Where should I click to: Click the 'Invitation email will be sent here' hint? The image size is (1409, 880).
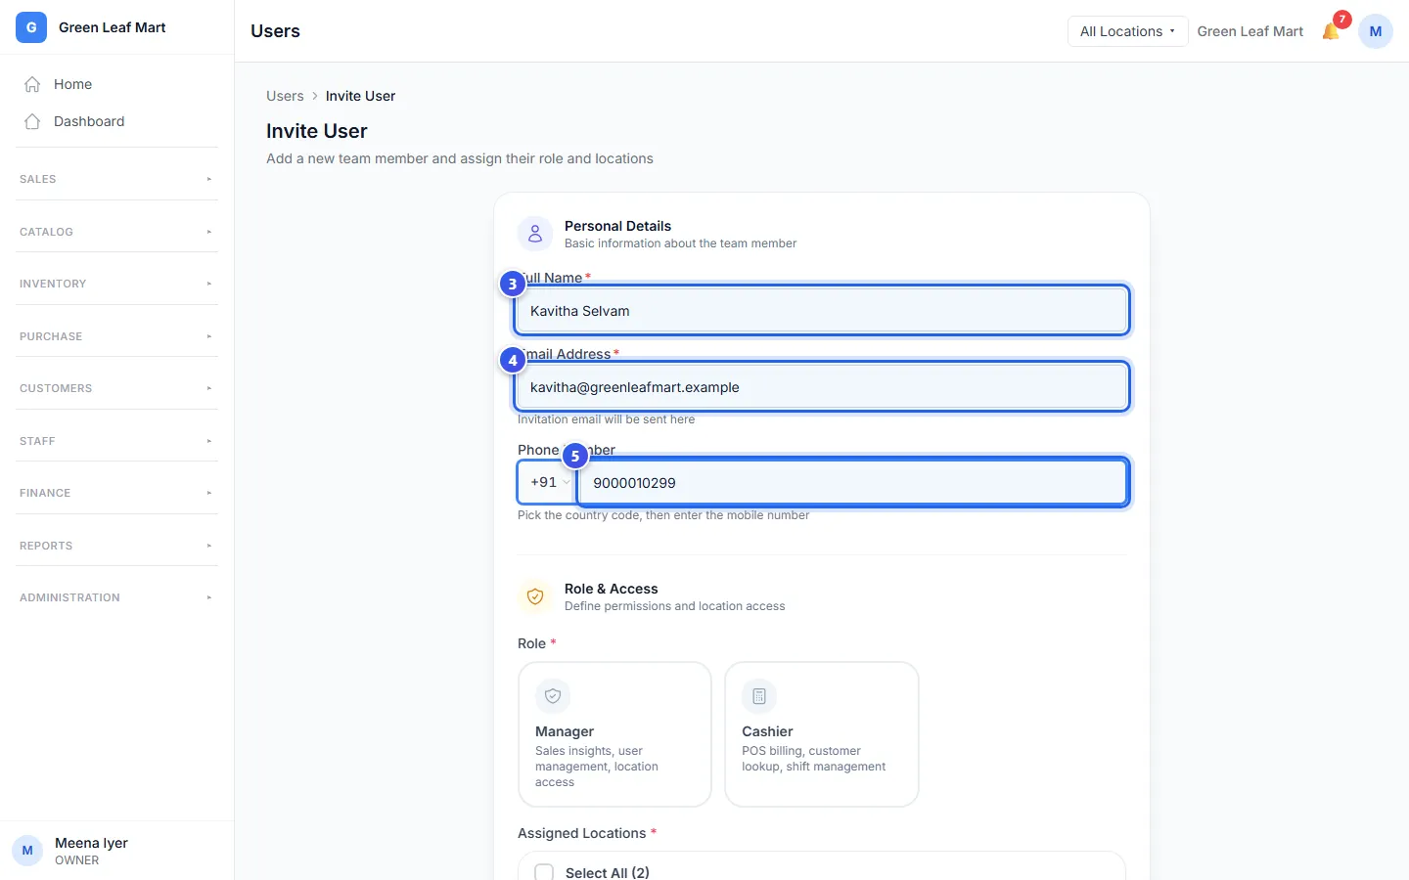click(606, 419)
